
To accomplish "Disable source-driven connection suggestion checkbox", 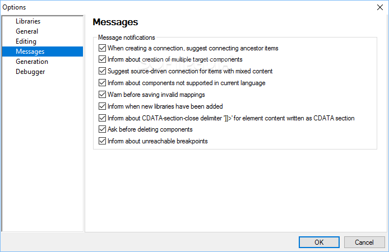I will point(102,71).
